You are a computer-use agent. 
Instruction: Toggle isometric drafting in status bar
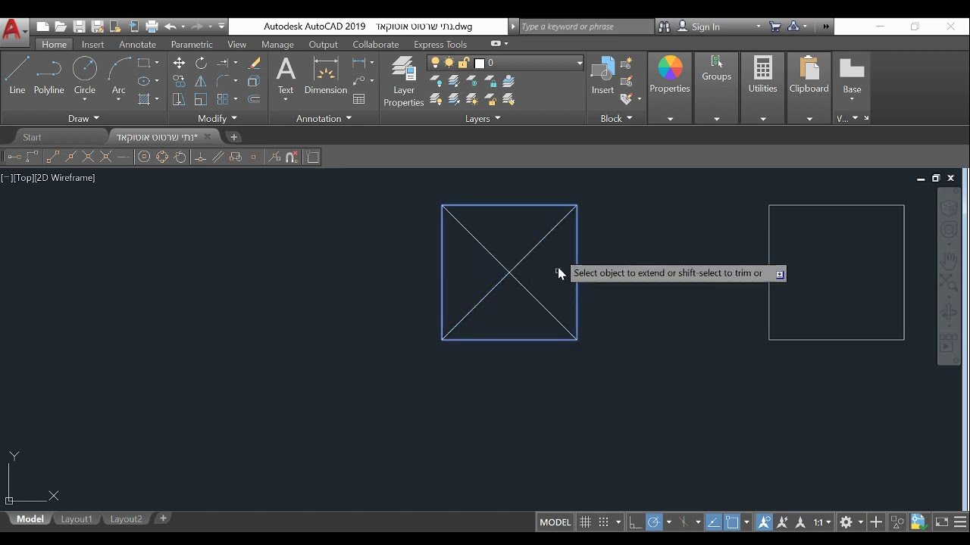pyautogui.click(x=684, y=522)
